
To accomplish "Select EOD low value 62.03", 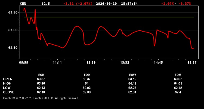I will pyautogui.click(x=87, y=88).
